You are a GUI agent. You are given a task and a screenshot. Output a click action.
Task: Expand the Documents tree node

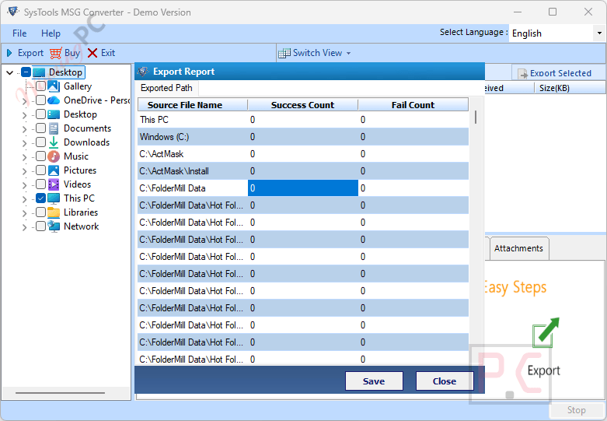click(x=25, y=129)
